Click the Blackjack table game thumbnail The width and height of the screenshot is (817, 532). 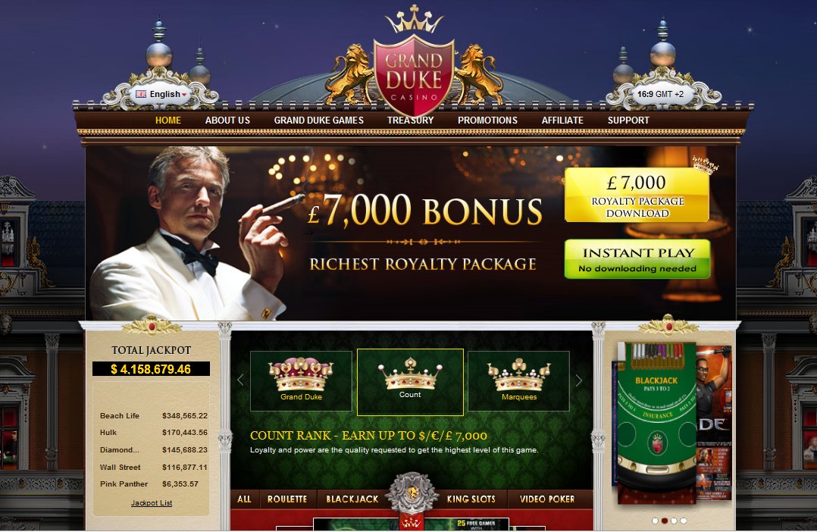coord(656,422)
